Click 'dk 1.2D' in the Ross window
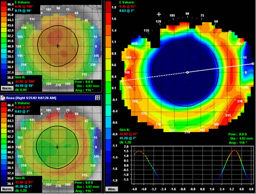This screenshot has width=256, height=194. 21,191
